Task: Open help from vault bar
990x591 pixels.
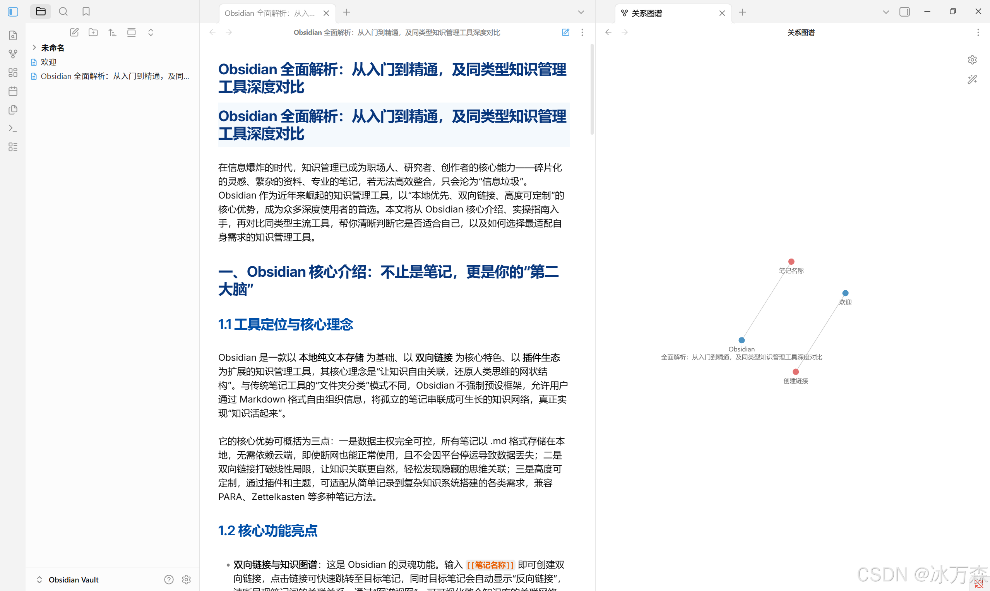Action: pyautogui.click(x=169, y=579)
